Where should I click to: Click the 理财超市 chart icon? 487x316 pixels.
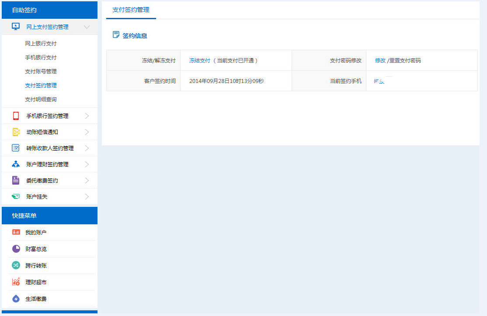(x=16, y=282)
